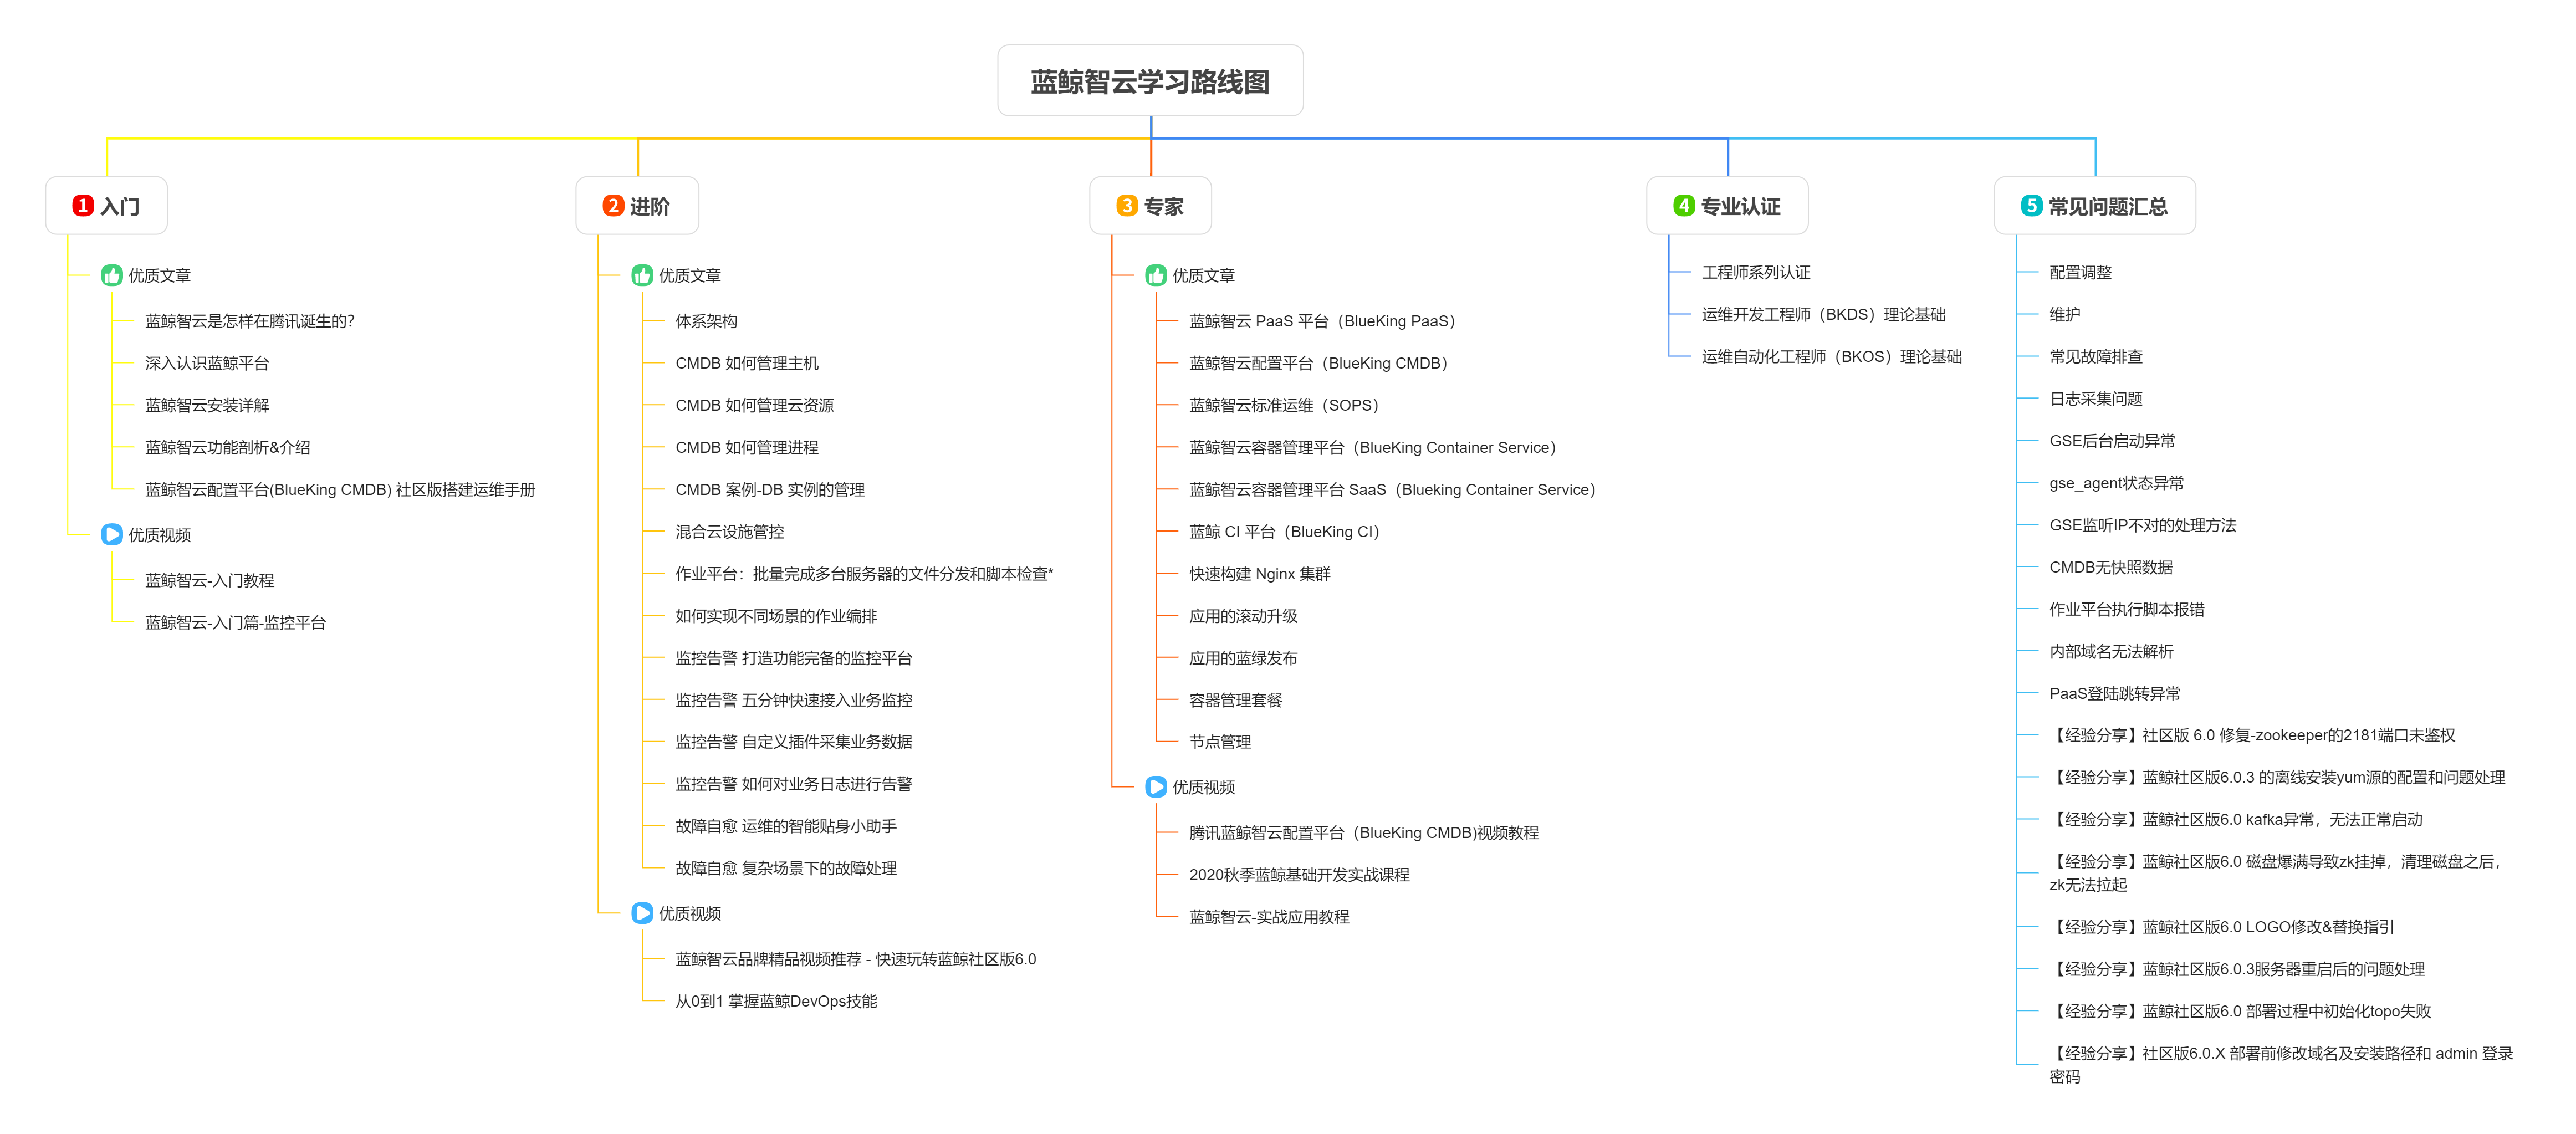Viewport: 2576px width, 1134px height.
Task: Click the teal number 5 badge on 常见问题汇总
Action: [x=2031, y=206]
